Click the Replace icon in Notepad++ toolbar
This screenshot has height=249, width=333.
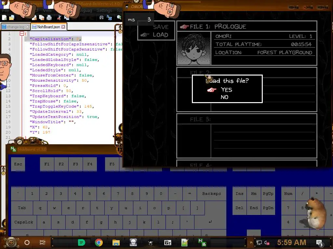109,18
